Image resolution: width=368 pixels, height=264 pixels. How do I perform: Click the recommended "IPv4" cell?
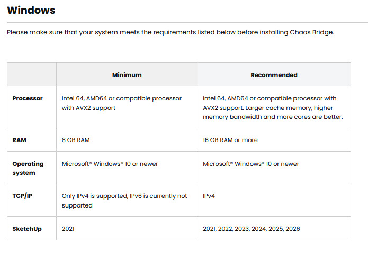(x=210, y=196)
